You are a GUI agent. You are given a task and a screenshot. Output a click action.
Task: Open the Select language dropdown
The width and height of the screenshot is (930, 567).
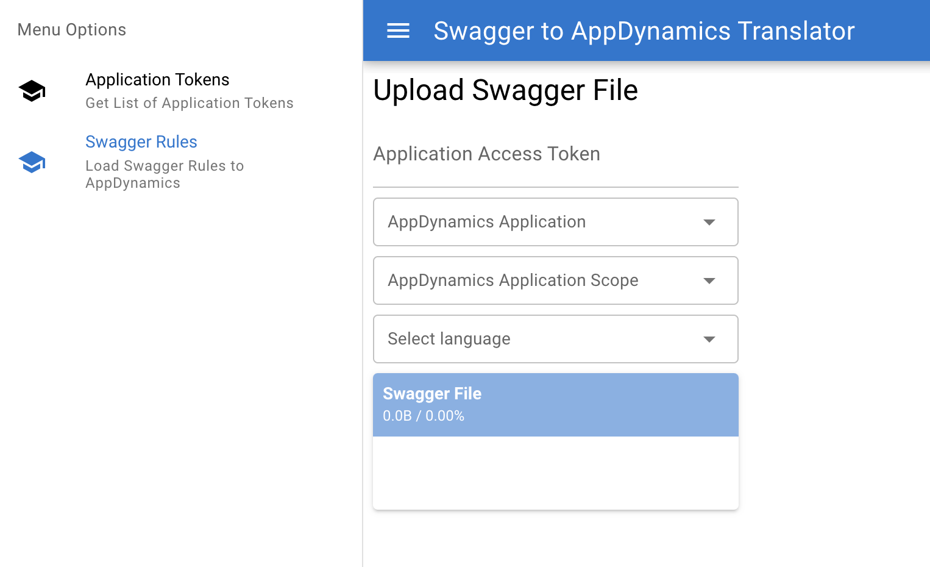[555, 339]
